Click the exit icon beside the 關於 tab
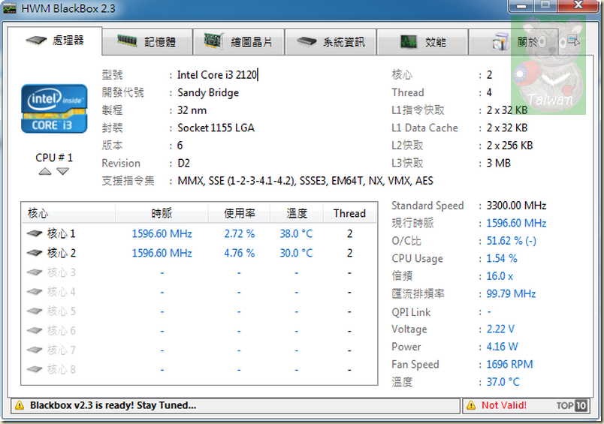The width and height of the screenshot is (604, 424). pyautogui.click(x=573, y=41)
